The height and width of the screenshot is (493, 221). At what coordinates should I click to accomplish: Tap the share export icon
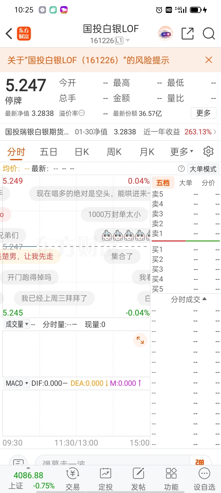point(188,34)
